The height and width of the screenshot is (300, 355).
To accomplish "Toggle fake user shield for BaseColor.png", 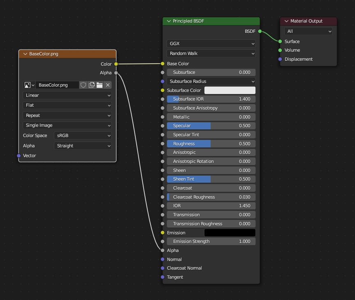I will 84,85.
